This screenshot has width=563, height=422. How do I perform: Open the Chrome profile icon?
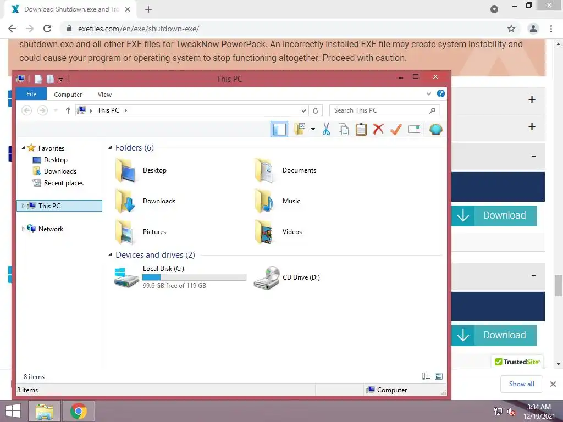(533, 29)
